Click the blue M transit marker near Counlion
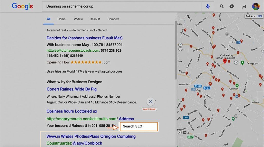This screenshot has height=147, width=264. (x=237, y=96)
